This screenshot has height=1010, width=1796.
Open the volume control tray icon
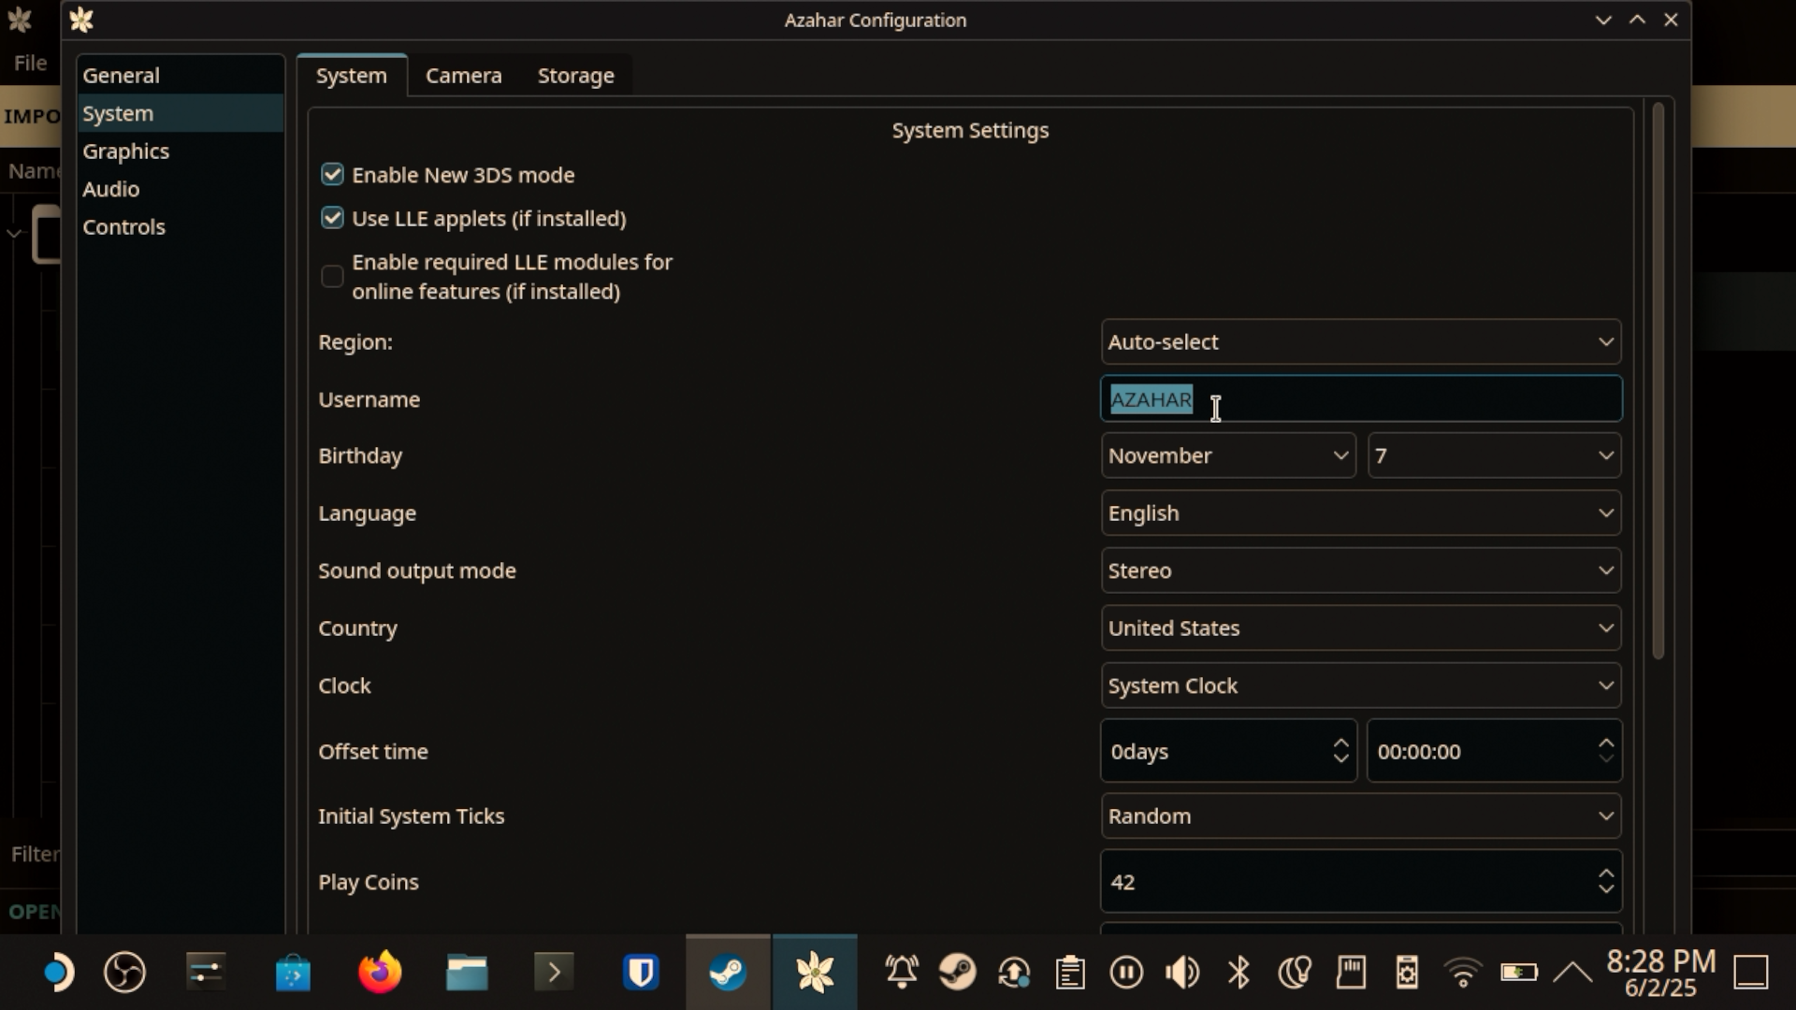click(1182, 973)
